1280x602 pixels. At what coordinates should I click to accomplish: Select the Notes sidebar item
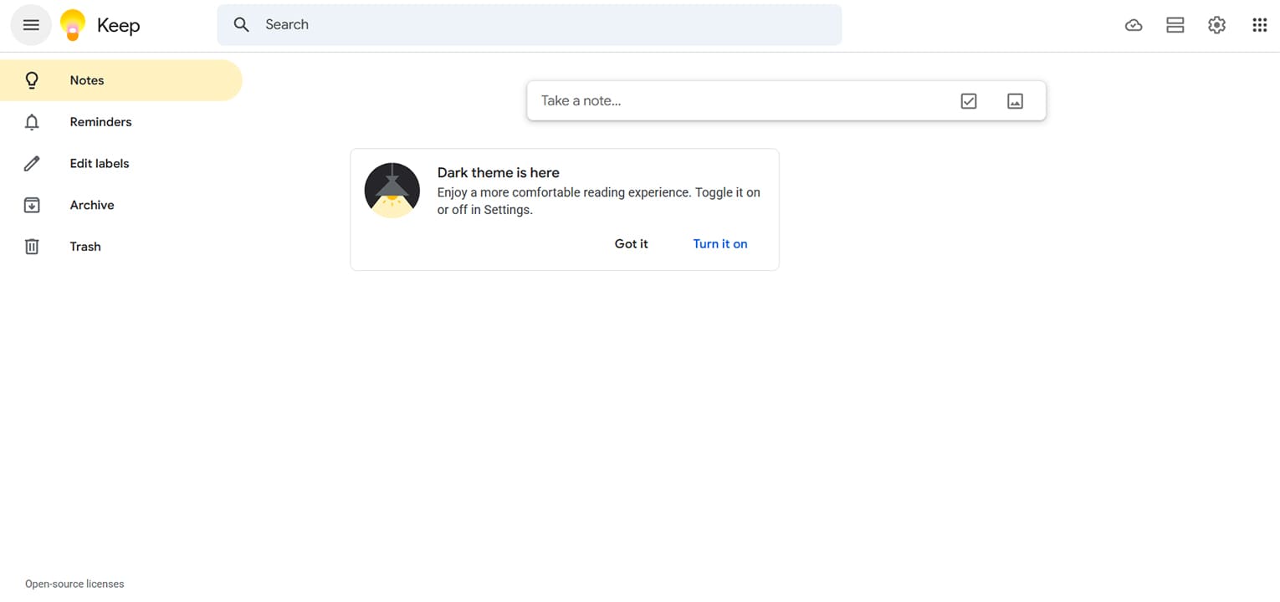click(121, 80)
